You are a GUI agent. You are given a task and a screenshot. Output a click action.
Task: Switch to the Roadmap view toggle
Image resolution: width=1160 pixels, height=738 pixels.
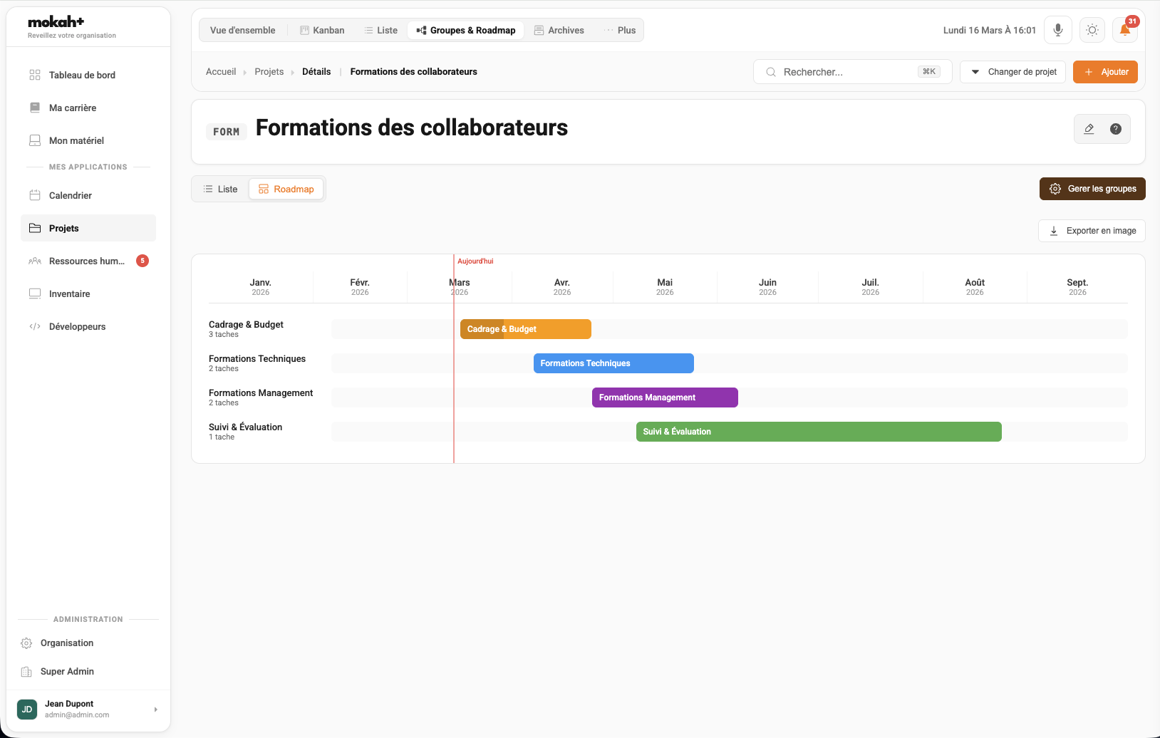point(286,189)
